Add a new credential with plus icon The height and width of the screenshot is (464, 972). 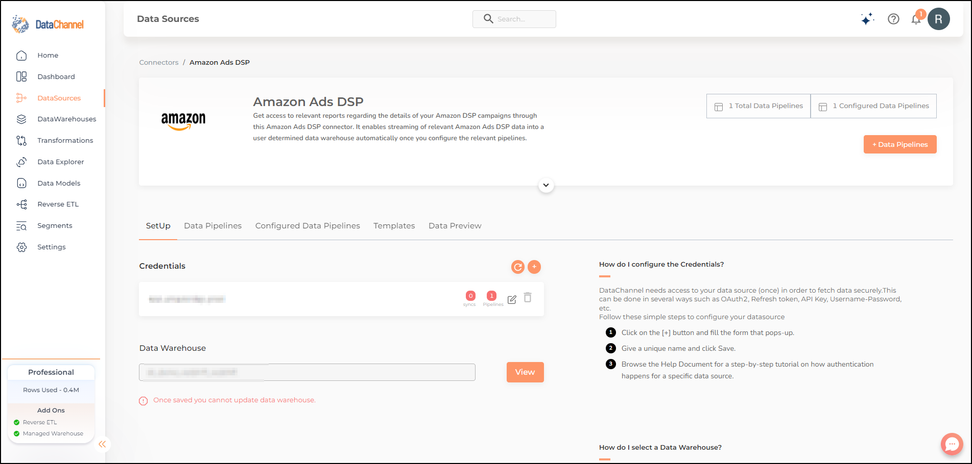coord(534,267)
